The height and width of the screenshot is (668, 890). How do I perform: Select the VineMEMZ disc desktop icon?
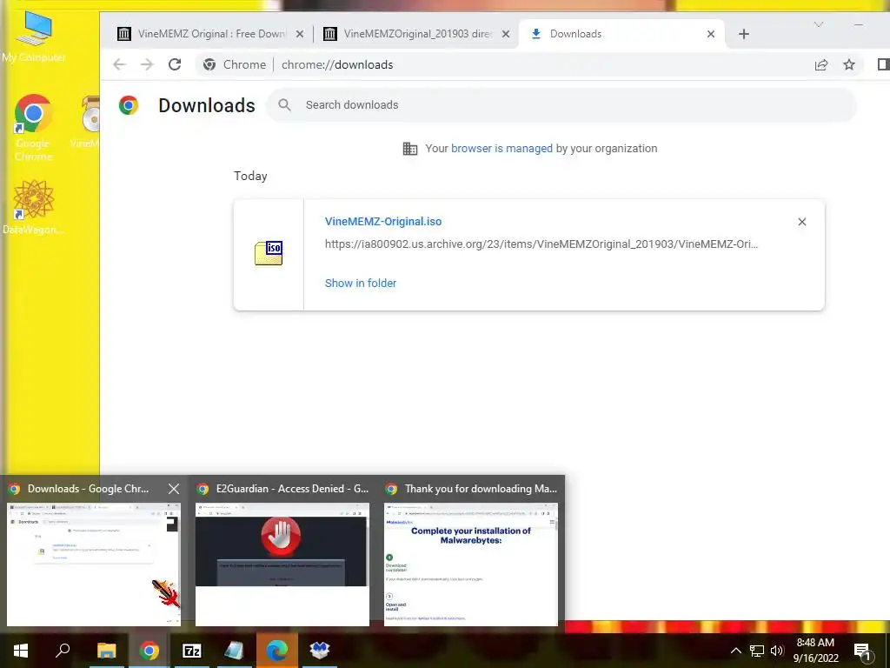pyautogui.click(x=87, y=122)
